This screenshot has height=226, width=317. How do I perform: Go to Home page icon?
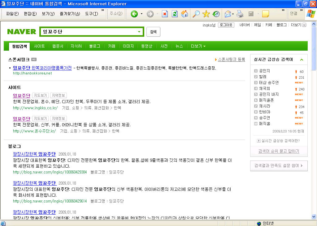pyautogui.click(x=185, y=14)
